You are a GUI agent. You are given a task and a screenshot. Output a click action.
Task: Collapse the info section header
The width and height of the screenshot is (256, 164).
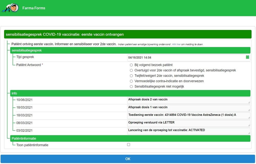[x=130, y=93]
